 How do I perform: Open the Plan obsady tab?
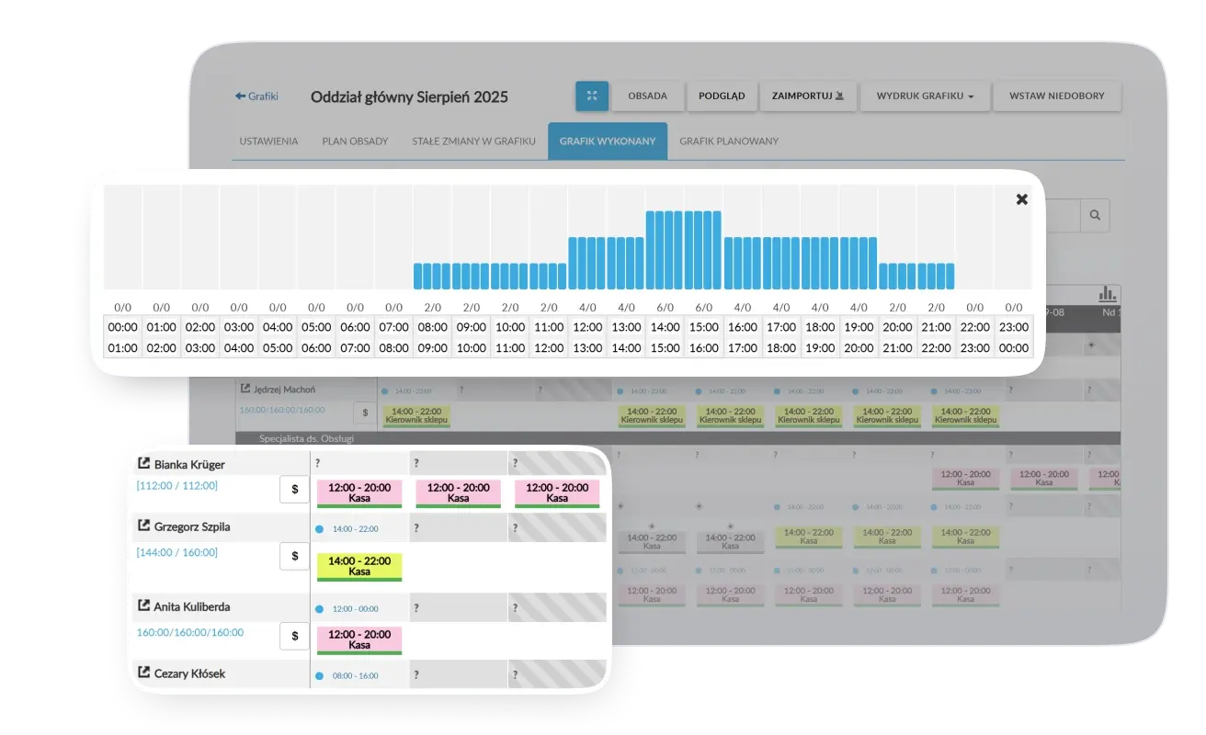pos(355,141)
